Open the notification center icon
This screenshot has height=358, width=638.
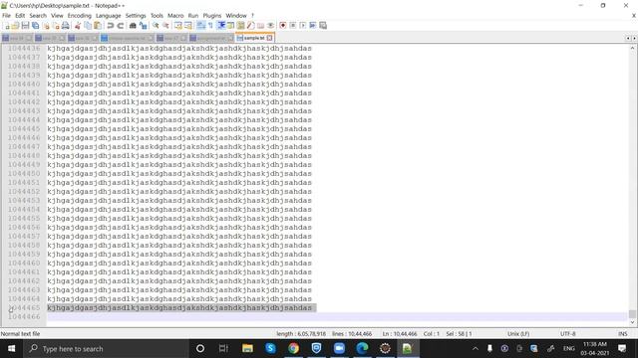click(622, 348)
